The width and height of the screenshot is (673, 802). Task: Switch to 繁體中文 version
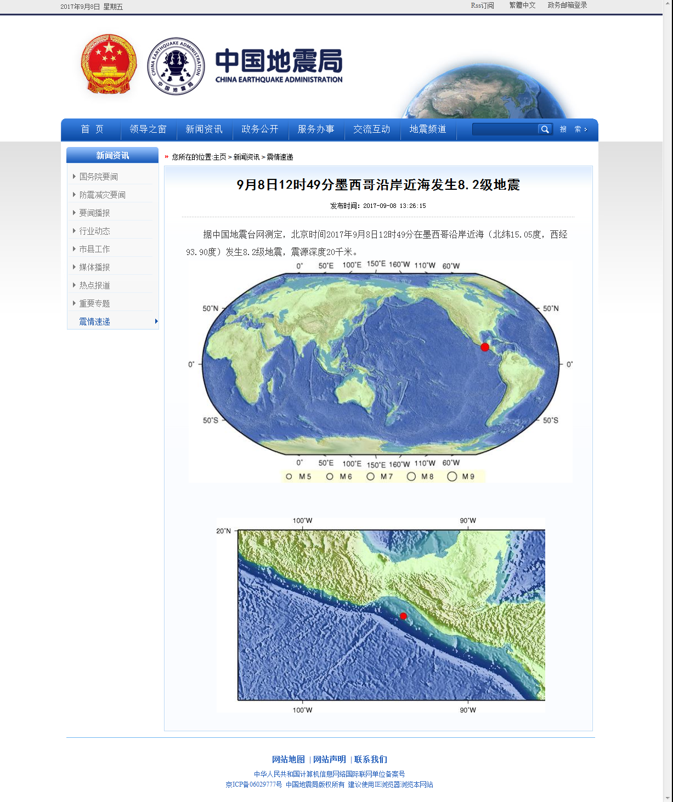tap(522, 5)
